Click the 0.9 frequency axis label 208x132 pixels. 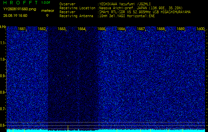[3, 76]
